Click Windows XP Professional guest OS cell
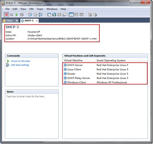Viewport: 153px width, 144px height. (x=112, y=82)
